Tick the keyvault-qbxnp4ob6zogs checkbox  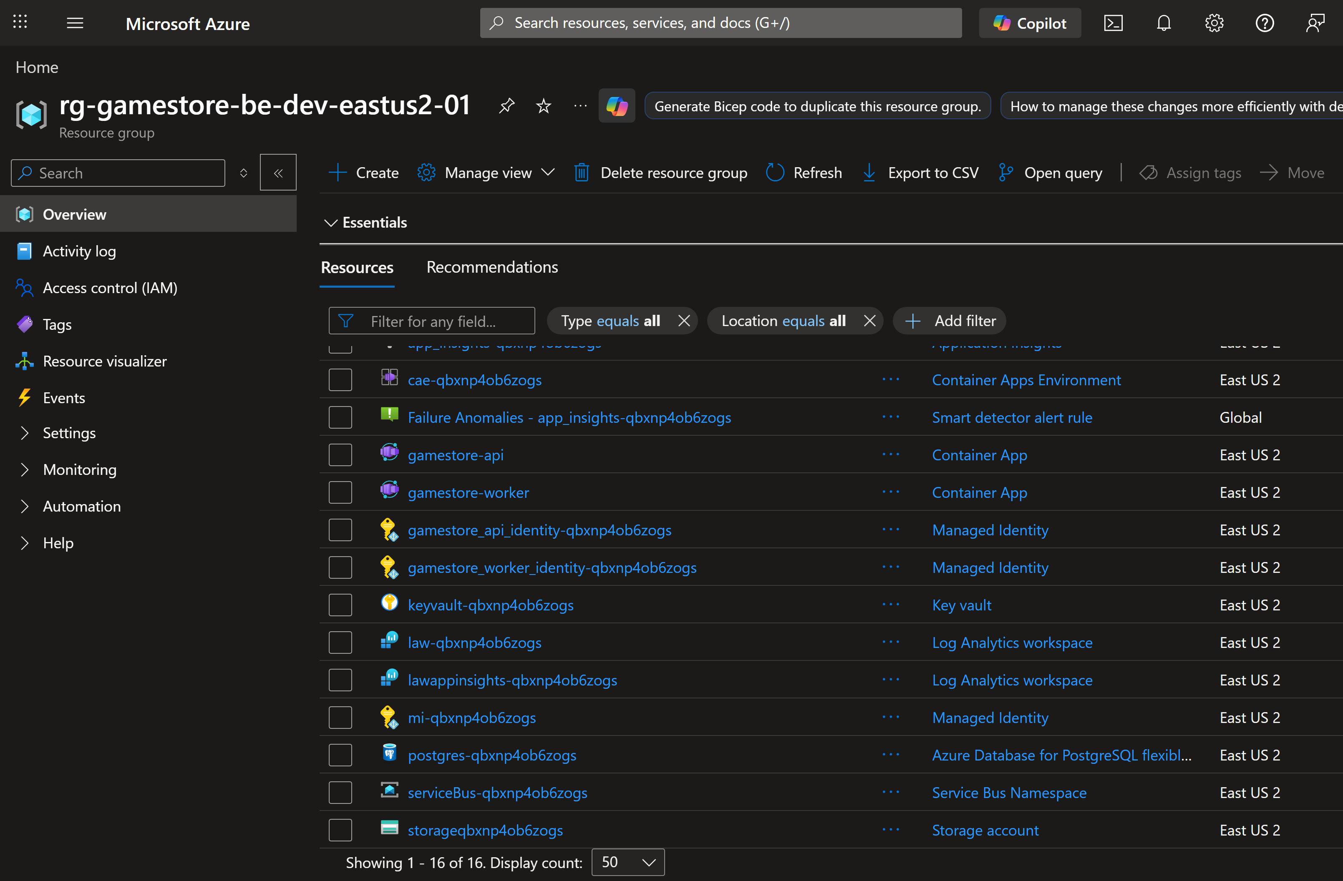pos(340,605)
